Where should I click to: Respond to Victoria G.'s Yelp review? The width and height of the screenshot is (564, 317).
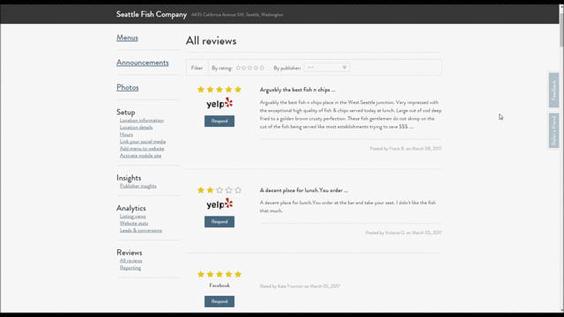pos(219,222)
